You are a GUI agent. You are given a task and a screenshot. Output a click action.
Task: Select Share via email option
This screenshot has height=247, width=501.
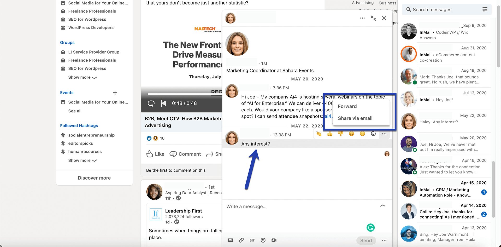[x=355, y=118]
